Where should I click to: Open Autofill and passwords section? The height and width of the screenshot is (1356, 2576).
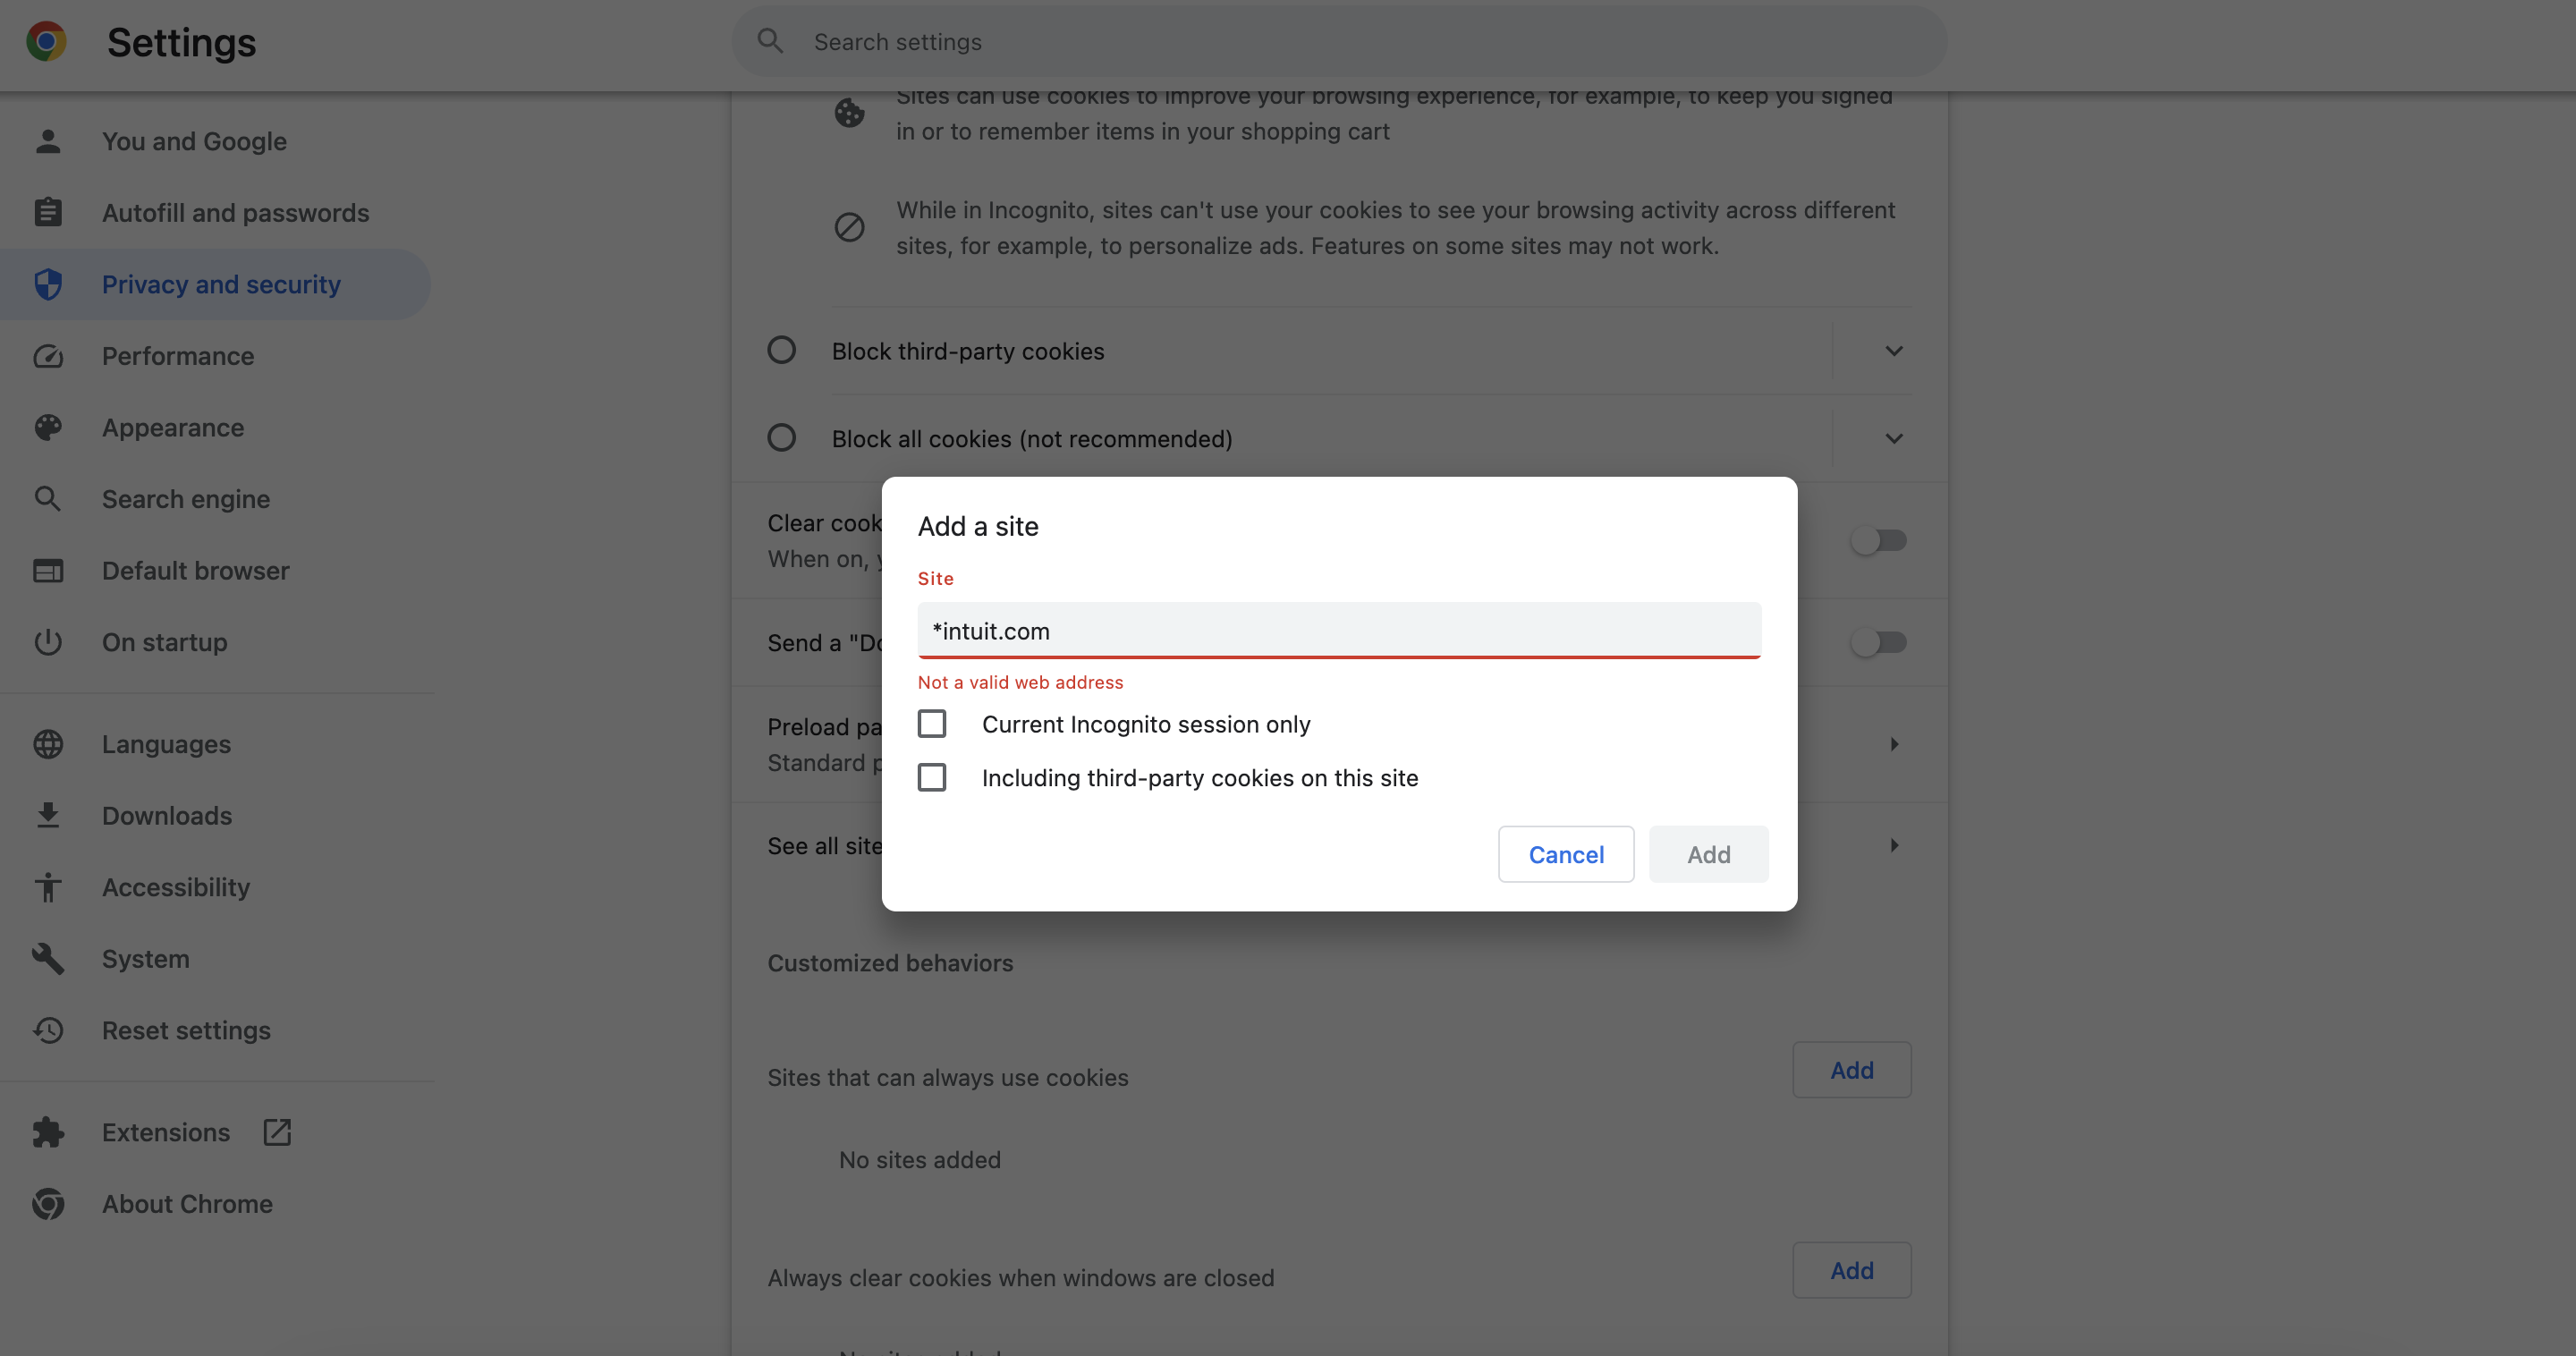pyautogui.click(x=235, y=213)
